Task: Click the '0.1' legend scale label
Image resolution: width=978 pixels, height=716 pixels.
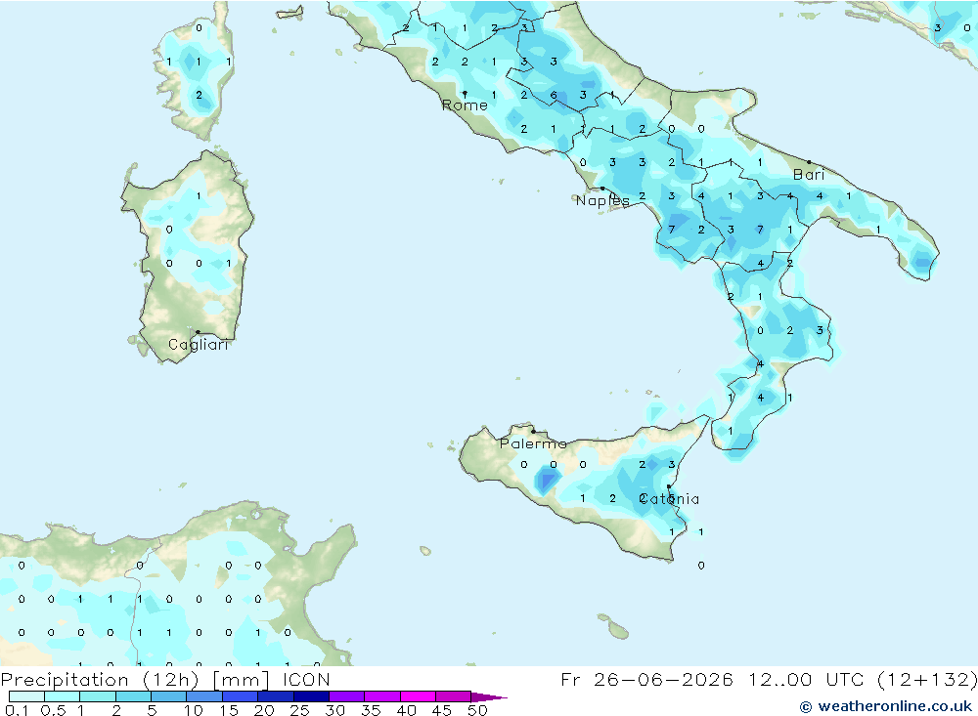Action: [17, 710]
